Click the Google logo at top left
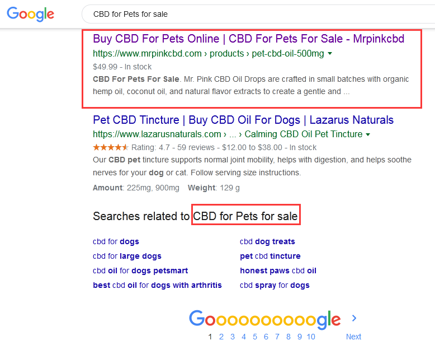 pyautogui.click(x=31, y=14)
